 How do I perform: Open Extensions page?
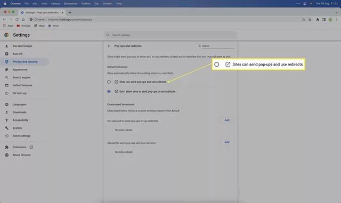coord(19,147)
